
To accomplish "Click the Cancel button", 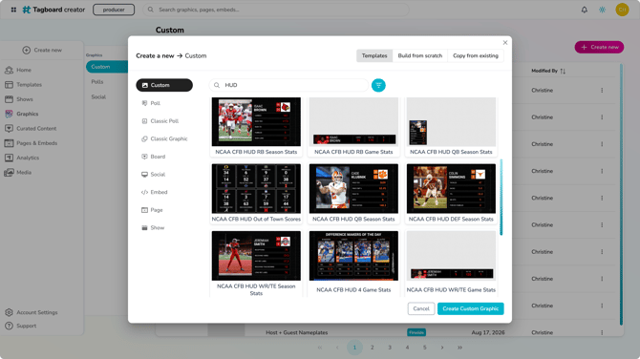I will [421, 308].
